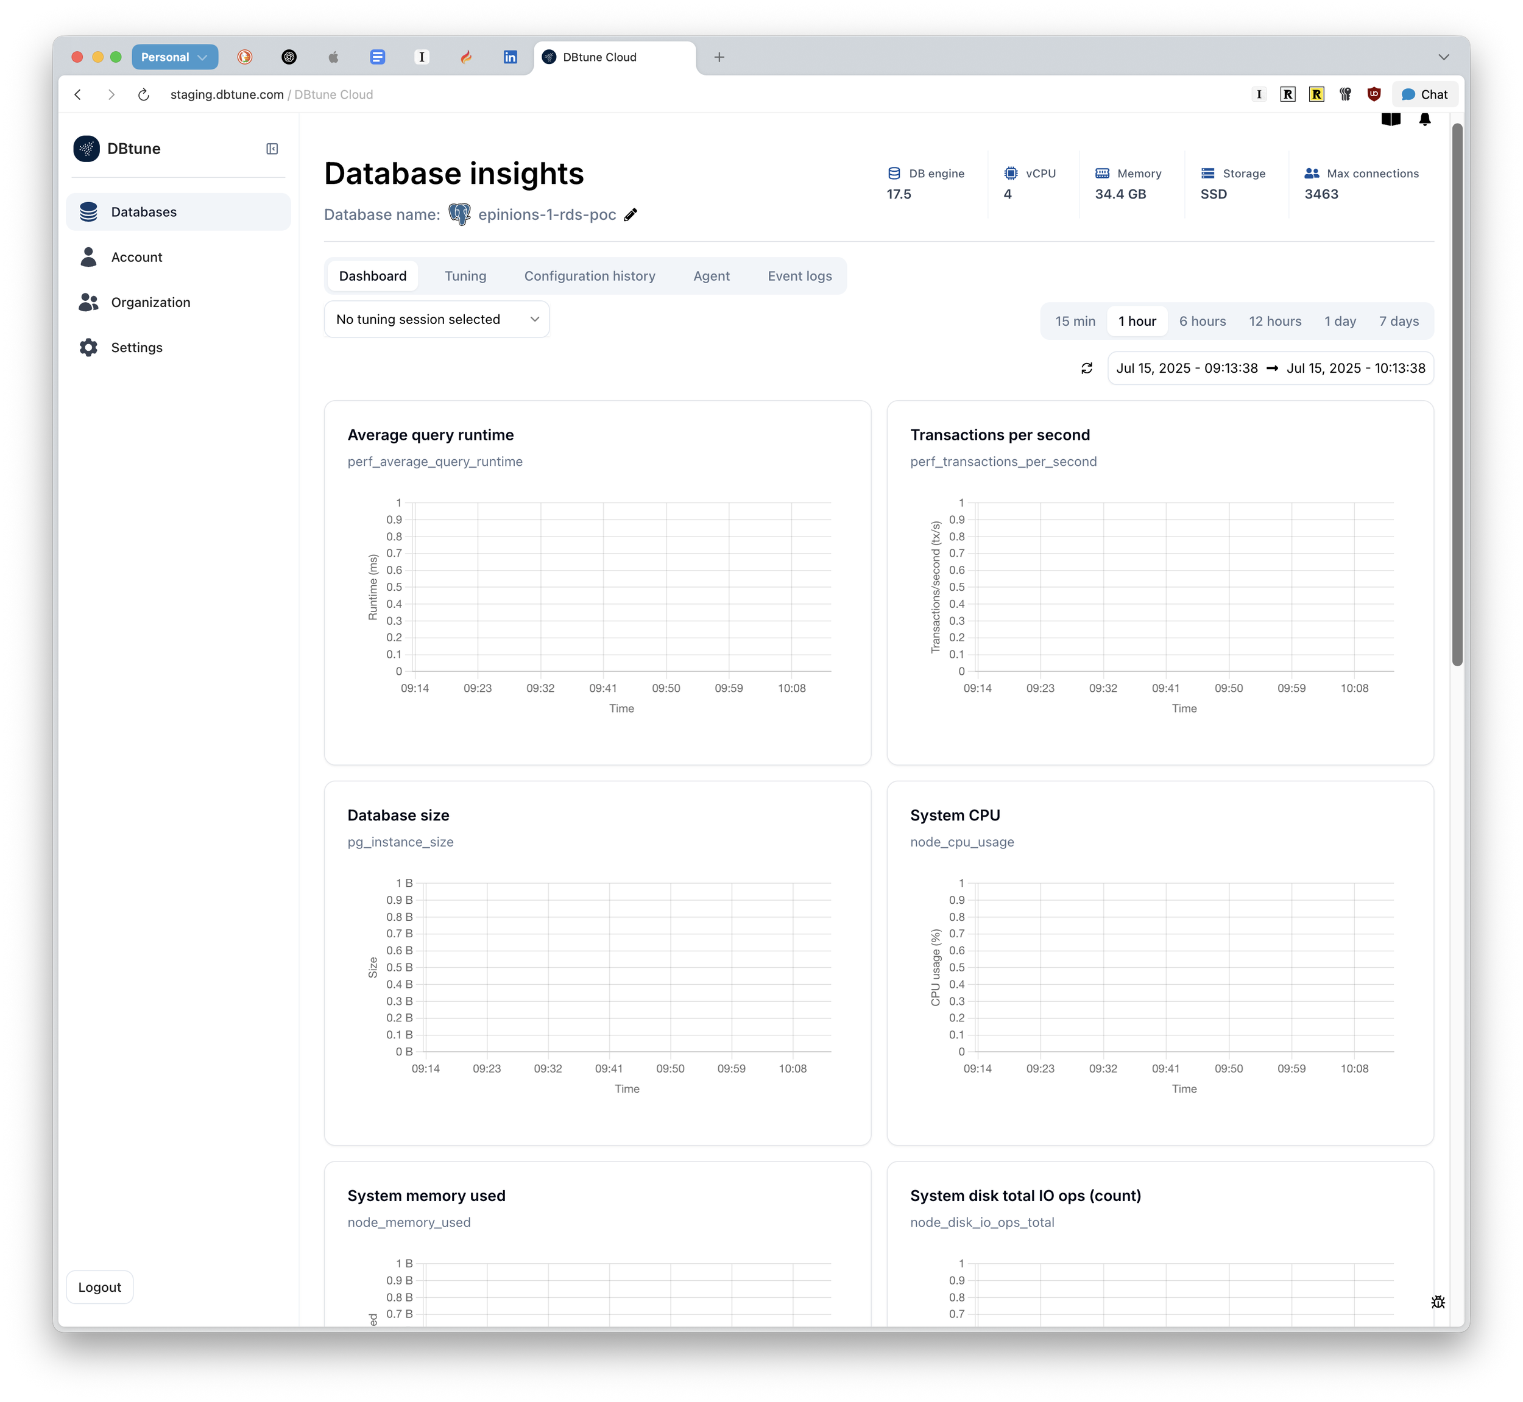
Task: Expand the Personal profile dropdown
Action: (x=174, y=57)
